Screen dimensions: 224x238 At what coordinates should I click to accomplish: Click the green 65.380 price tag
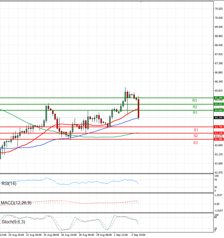218,98
